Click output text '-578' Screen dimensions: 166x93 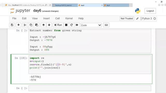pos(33,80)
